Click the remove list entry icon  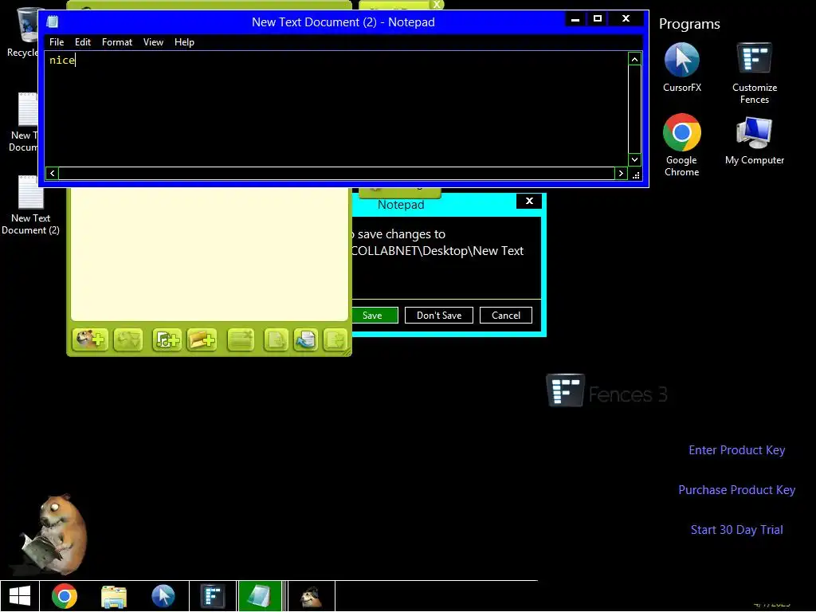[x=241, y=339]
